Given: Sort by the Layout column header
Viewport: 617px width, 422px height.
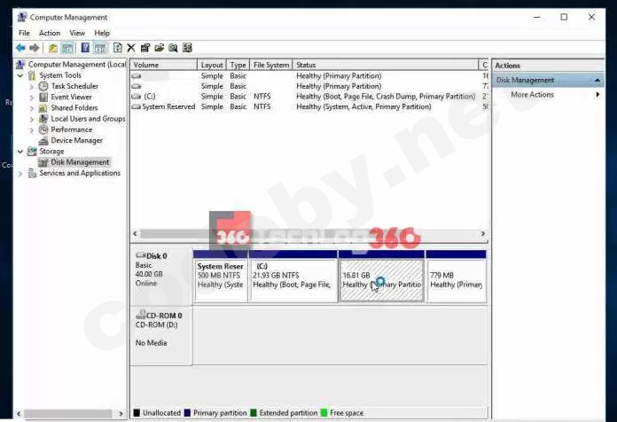Looking at the screenshot, I should 212,65.
